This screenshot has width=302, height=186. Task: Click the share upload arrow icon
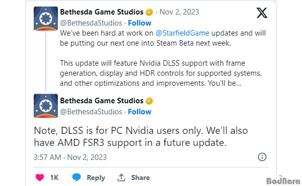(x=121, y=177)
